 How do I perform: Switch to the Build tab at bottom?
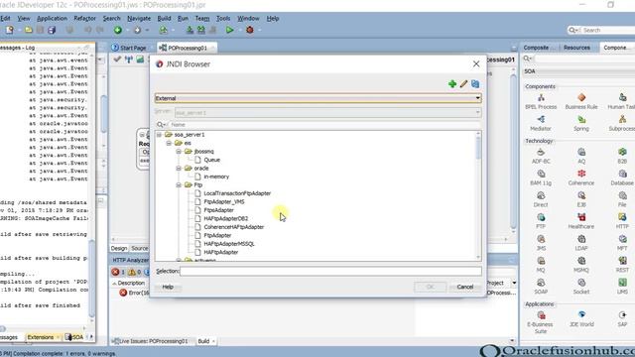pos(203,341)
